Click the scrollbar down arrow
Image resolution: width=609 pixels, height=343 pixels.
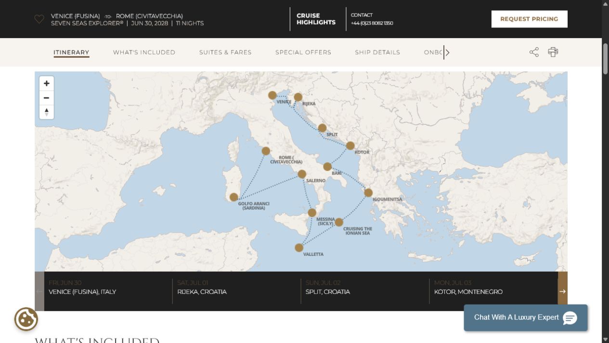tap(606, 339)
